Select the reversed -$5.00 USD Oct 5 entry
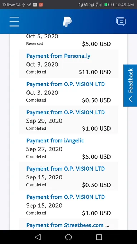 click(x=68, y=41)
